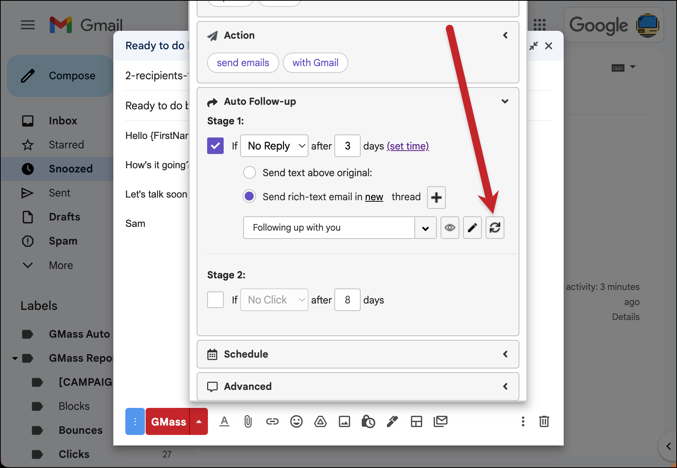
Task: Open the Google apps grid
Action: pyautogui.click(x=539, y=25)
